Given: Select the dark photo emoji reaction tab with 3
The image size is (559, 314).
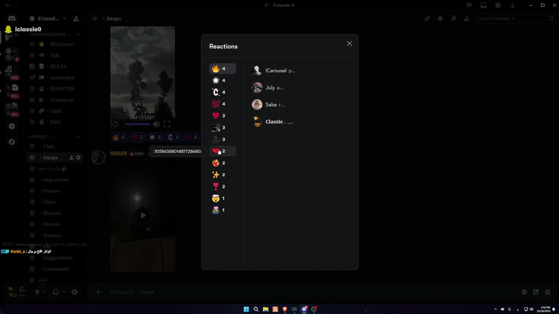Looking at the screenshot, I should tap(222, 128).
